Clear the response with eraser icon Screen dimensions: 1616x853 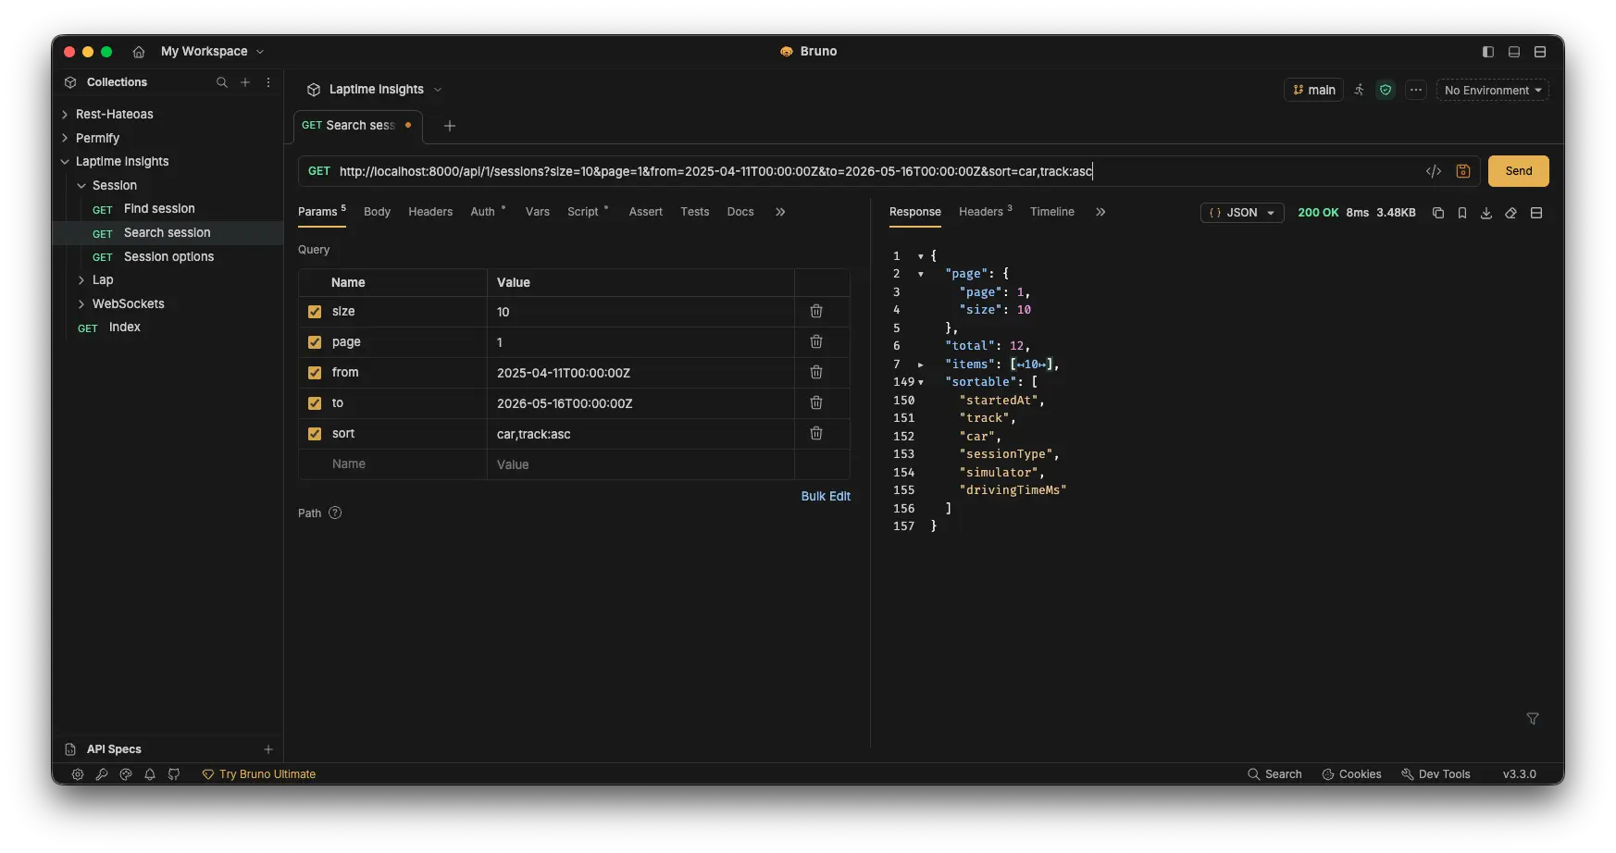[1511, 213]
